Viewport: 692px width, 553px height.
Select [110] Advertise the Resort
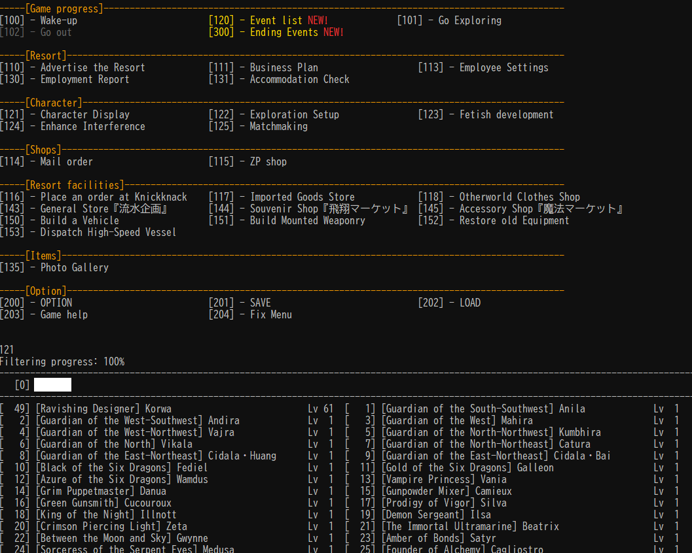pyautogui.click(x=73, y=67)
